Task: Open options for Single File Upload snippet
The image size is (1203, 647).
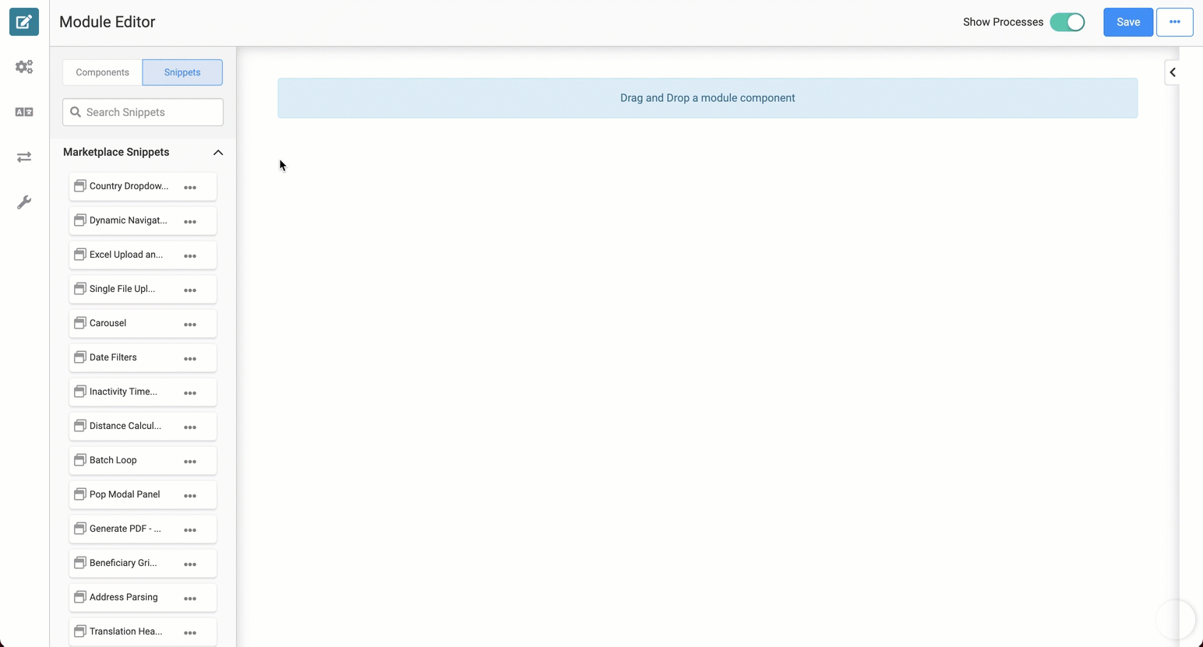Action: (x=190, y=290)
